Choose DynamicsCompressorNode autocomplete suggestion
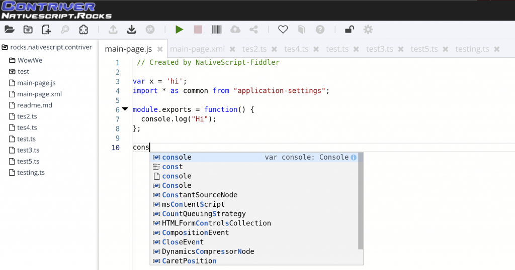515x270 pixels. [x=254, y=251]
